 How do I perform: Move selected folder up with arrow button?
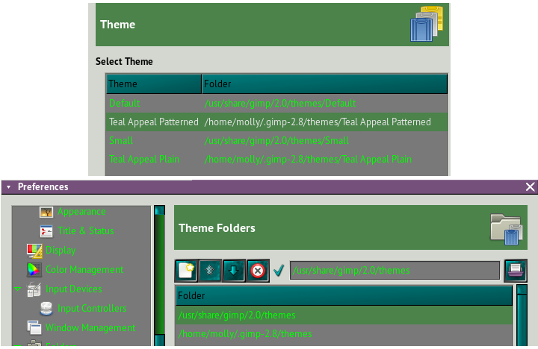coord(210,271)
